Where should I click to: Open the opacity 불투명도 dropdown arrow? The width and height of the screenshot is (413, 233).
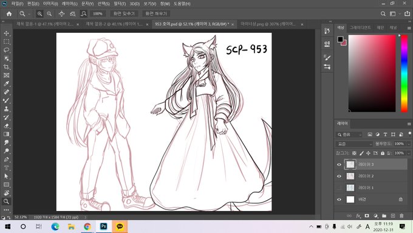(x=409, y=144)
